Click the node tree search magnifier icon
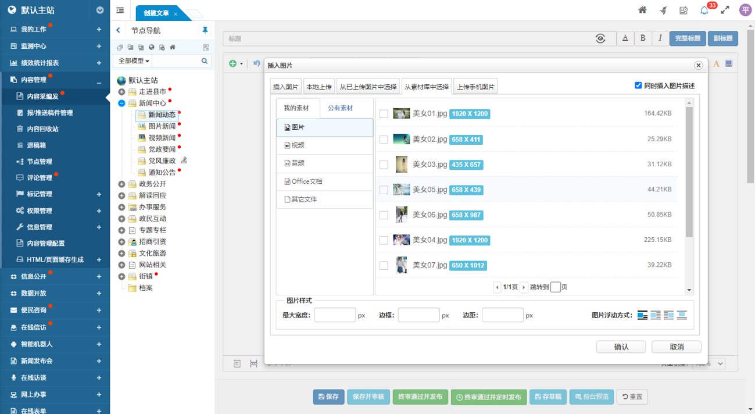Image resolution: width=755 pixels, height=414 pixels. [205, 60]
